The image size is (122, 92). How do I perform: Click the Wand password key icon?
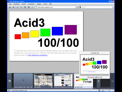[x=33, y=7]
